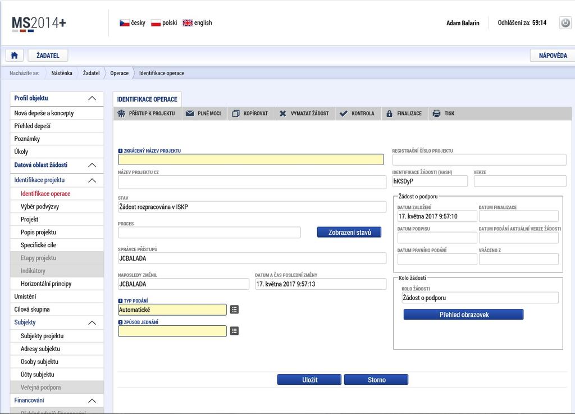This screenshot has height=414, width=575.
Task: Click user name Adam Balarin
Action: [463, 23]
